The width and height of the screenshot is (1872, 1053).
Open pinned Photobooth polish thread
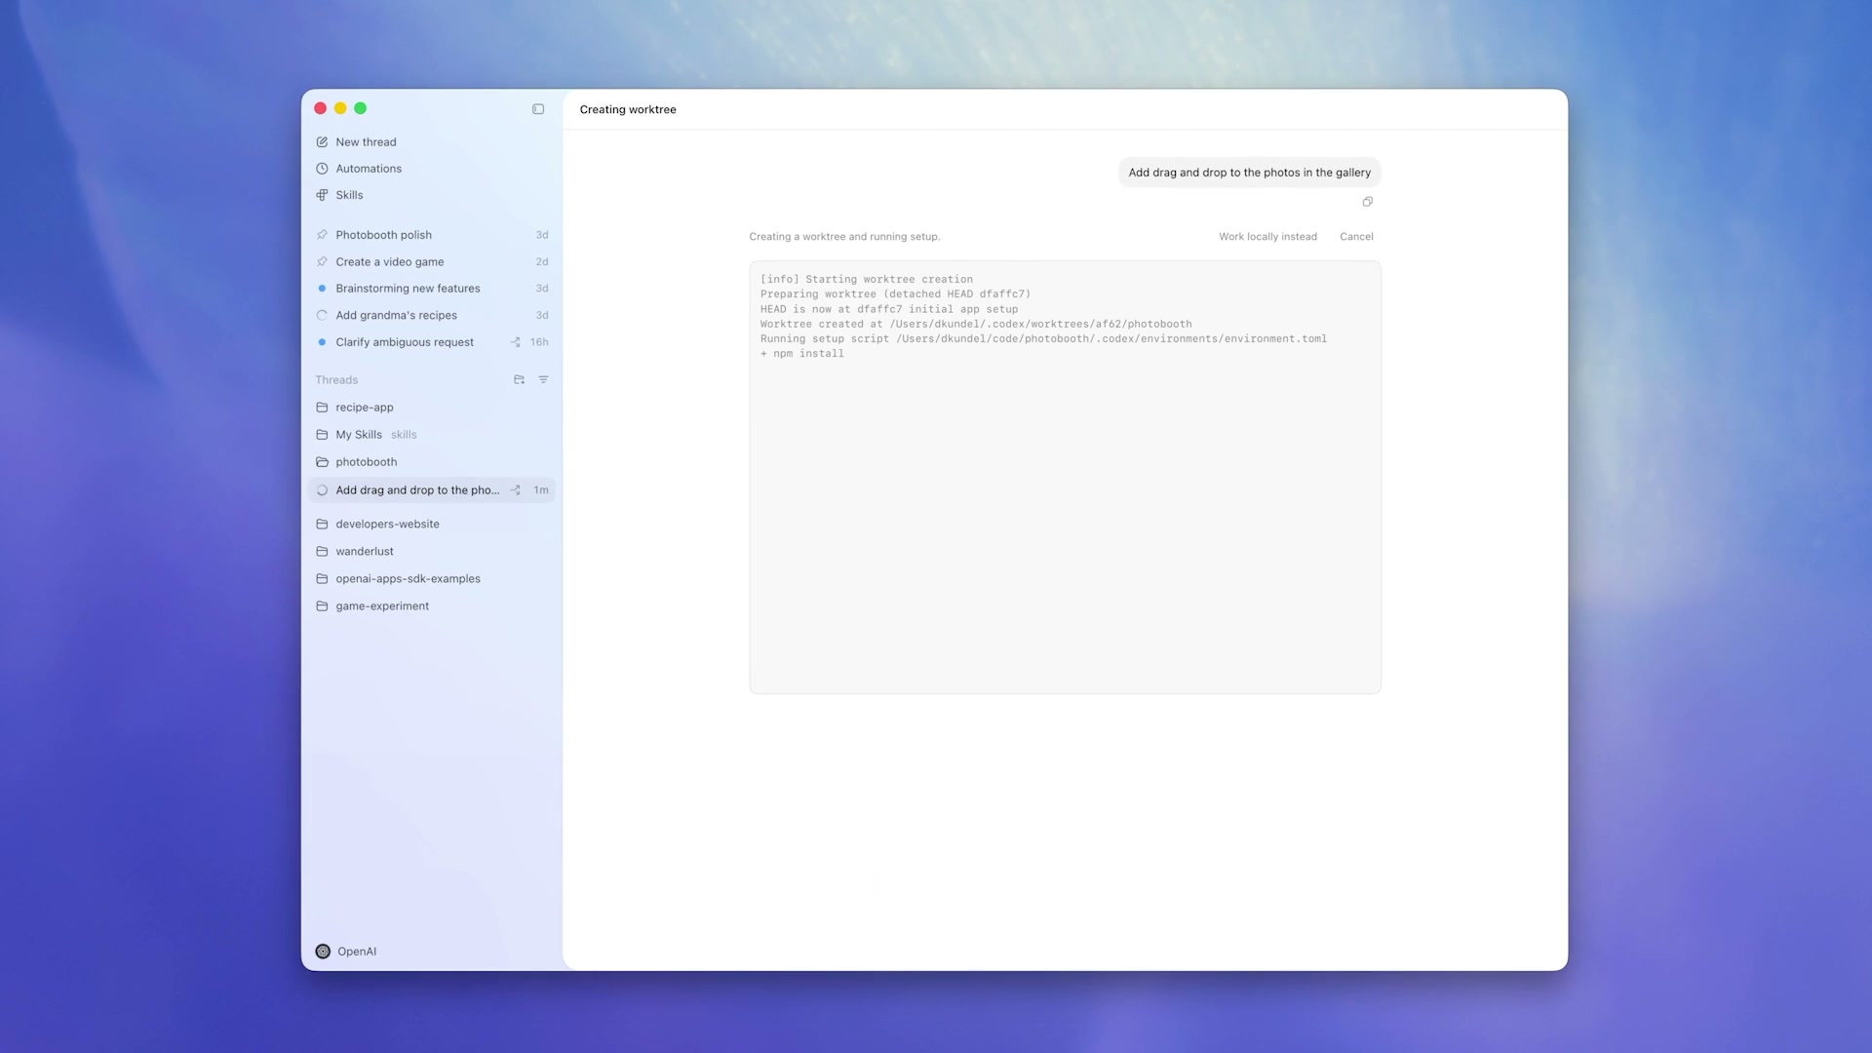click(x=431, y=235)
